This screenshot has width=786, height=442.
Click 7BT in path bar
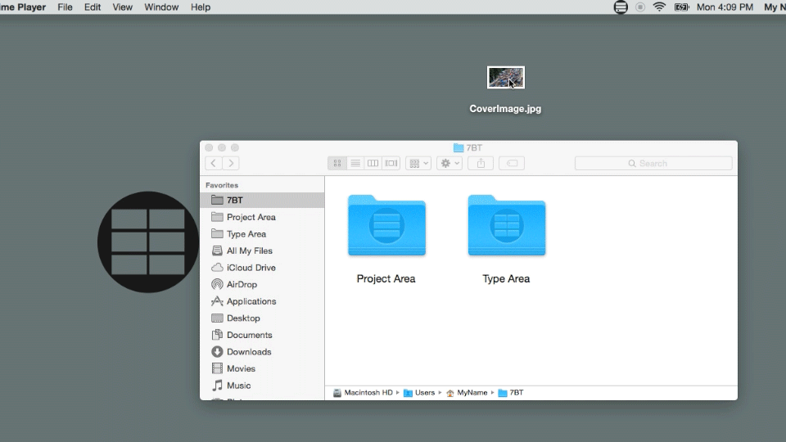[511, 393]
